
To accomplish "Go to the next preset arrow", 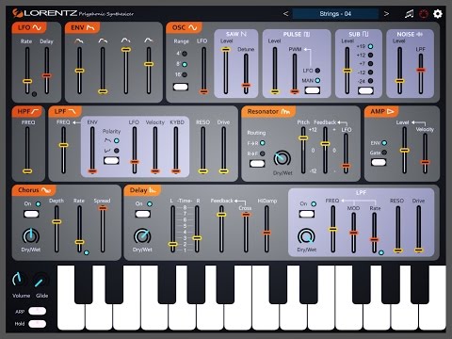I will coord(386,14).
